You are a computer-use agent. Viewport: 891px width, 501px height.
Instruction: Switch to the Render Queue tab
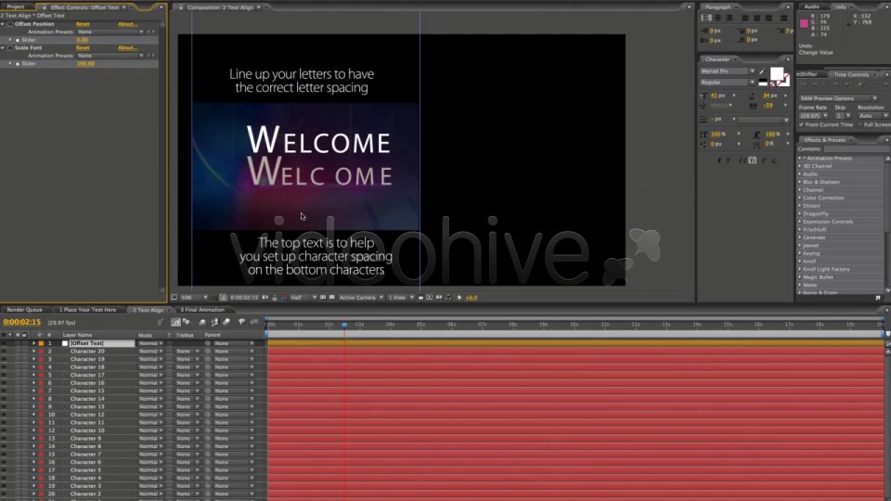pos(24,310)
